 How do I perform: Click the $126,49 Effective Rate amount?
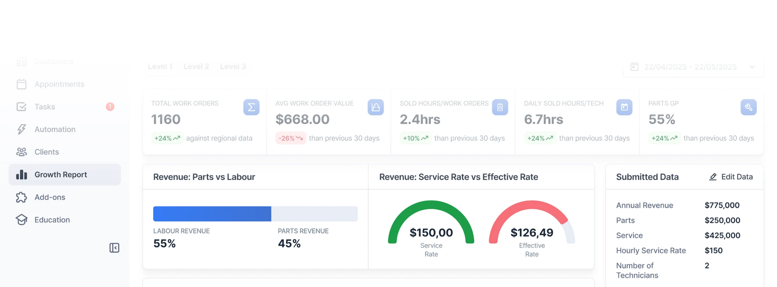click(x=532, y=233)
